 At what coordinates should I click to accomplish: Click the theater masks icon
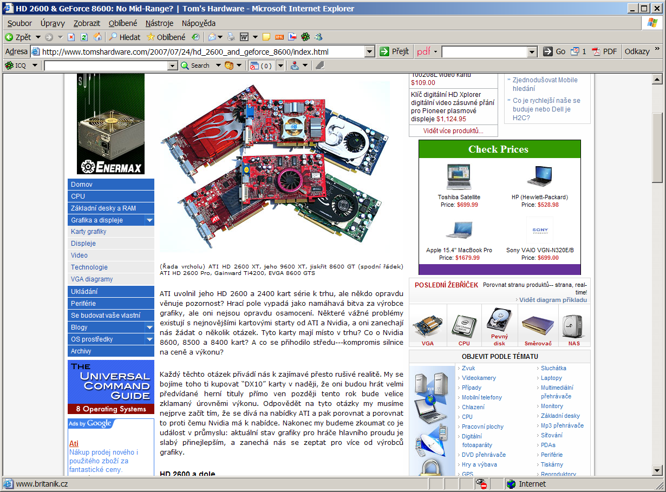(x=229, y=65)
